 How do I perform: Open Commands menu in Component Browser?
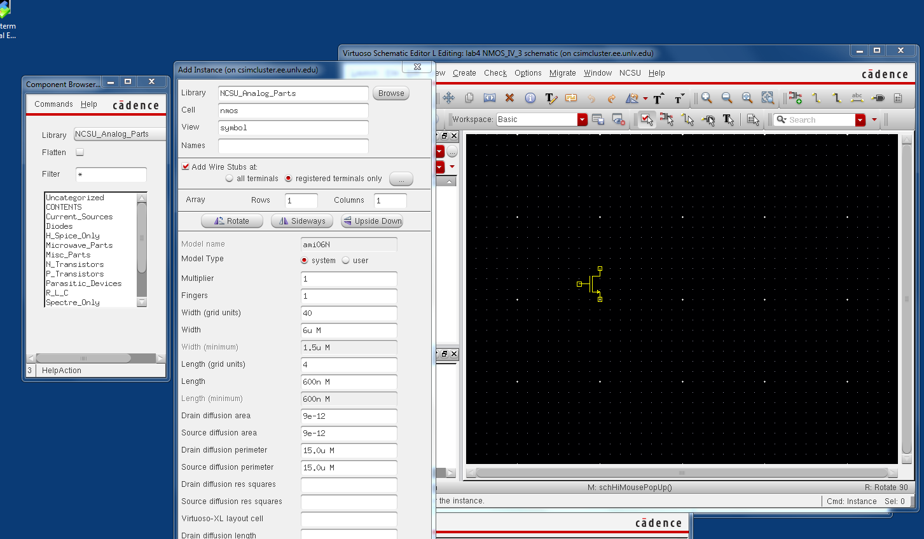(53, 104)
